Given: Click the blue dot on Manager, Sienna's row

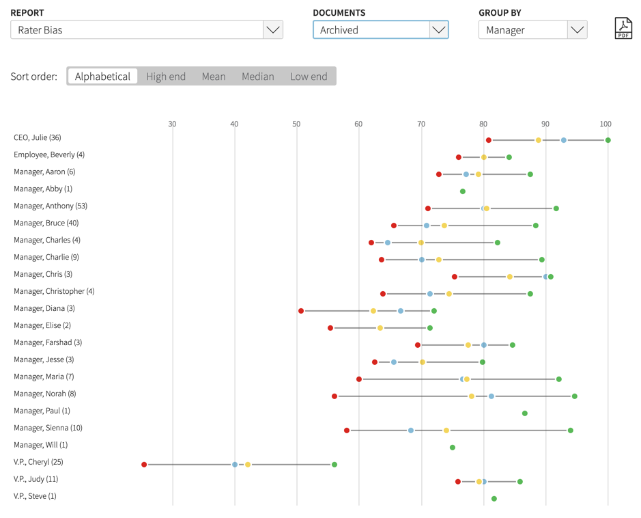Looking at the screenshot, I should (x=410, y=430).
